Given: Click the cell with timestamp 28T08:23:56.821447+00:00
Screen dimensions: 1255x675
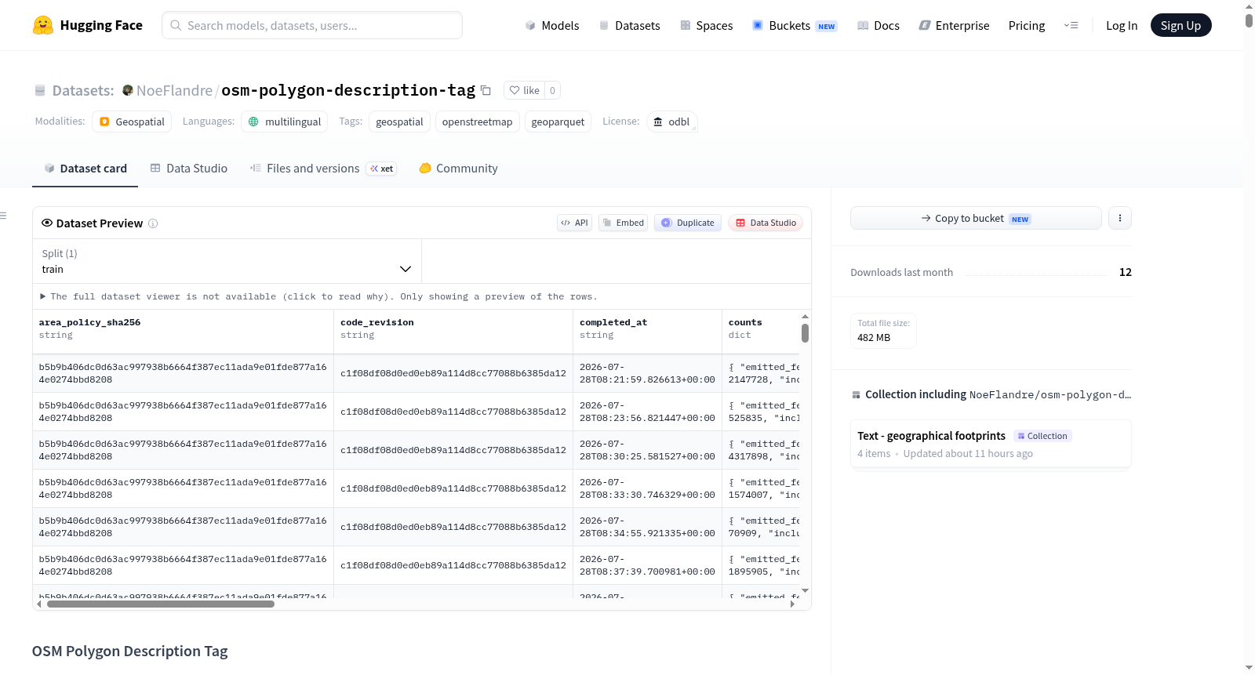Looking at the screenshot, I should click(647, 412).
